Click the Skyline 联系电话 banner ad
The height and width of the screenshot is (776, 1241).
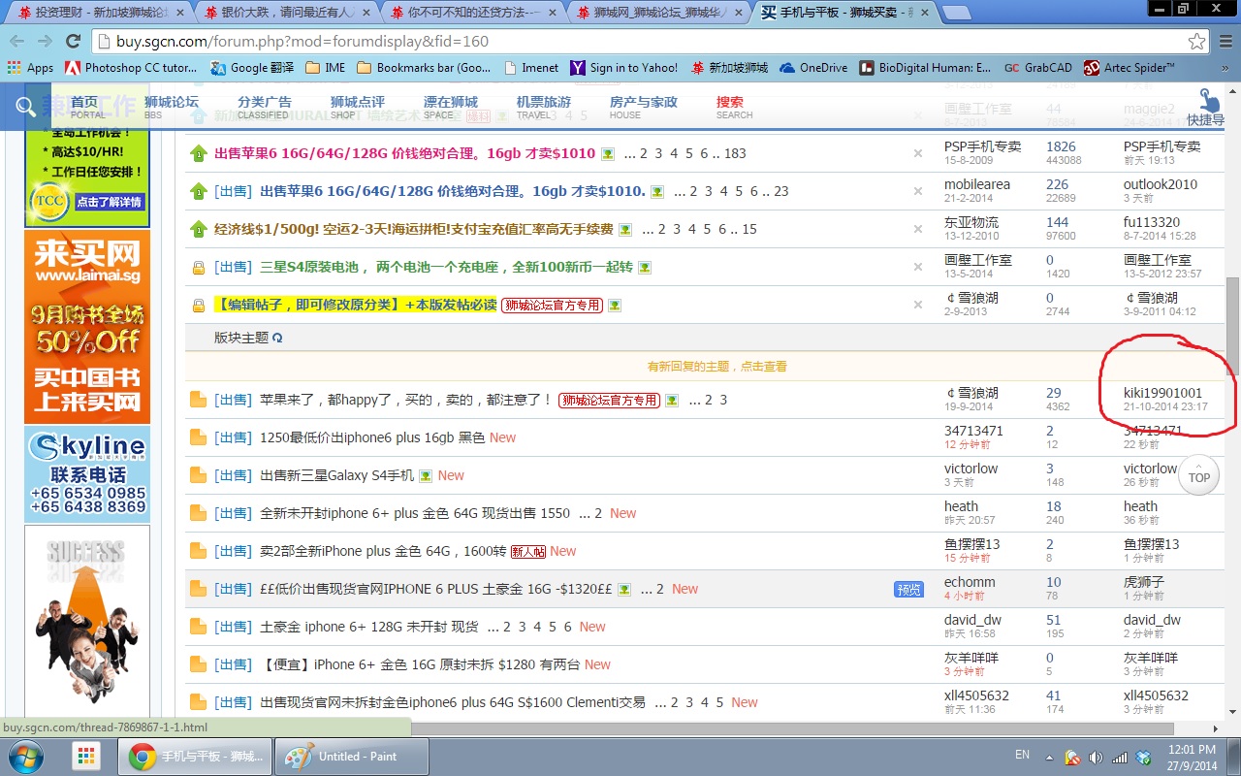pyautogui.click(x=87, y=474)
